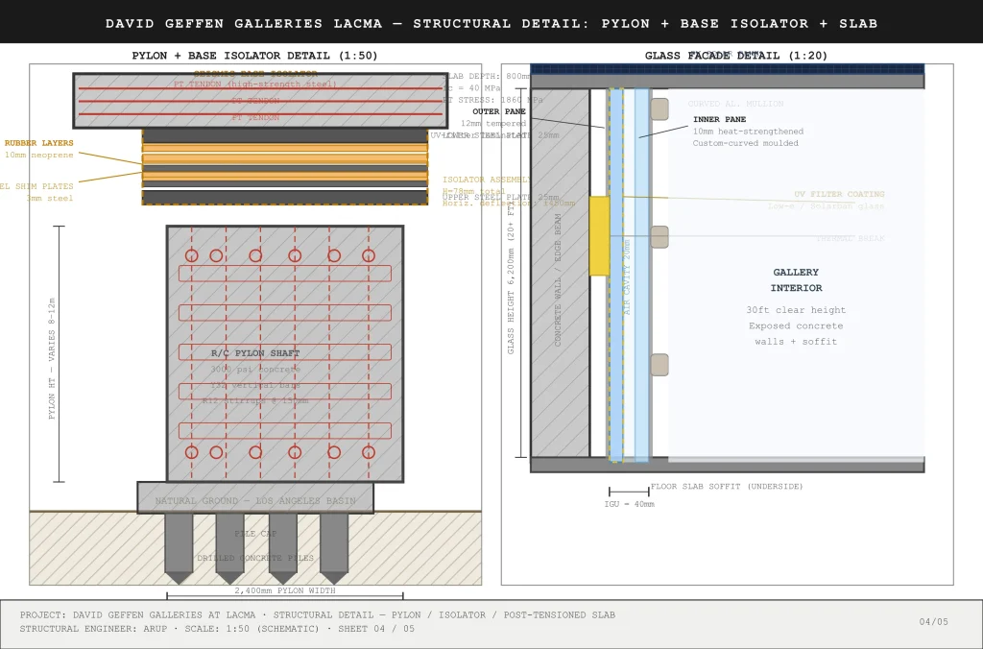Click the 'AIR CAVITY 20mm' label
The image size is (983, 649).
[627, 276]
